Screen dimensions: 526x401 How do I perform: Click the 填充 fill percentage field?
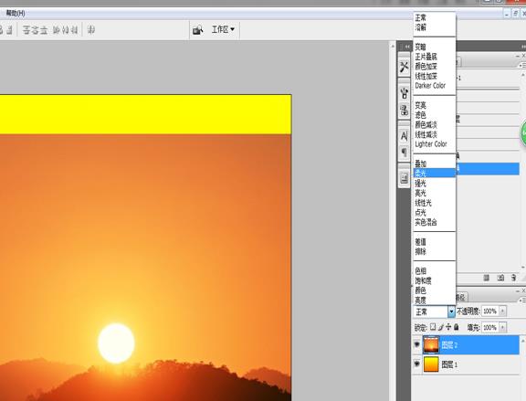coord(489,327)
